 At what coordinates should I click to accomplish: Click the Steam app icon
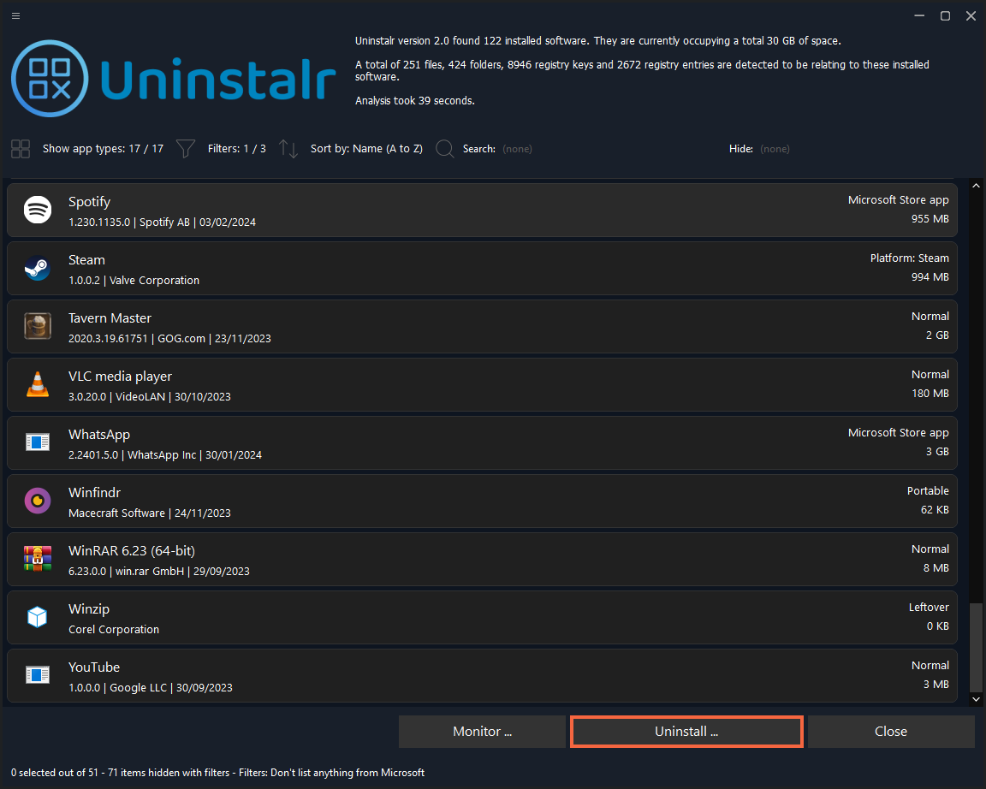pos(38,269)
